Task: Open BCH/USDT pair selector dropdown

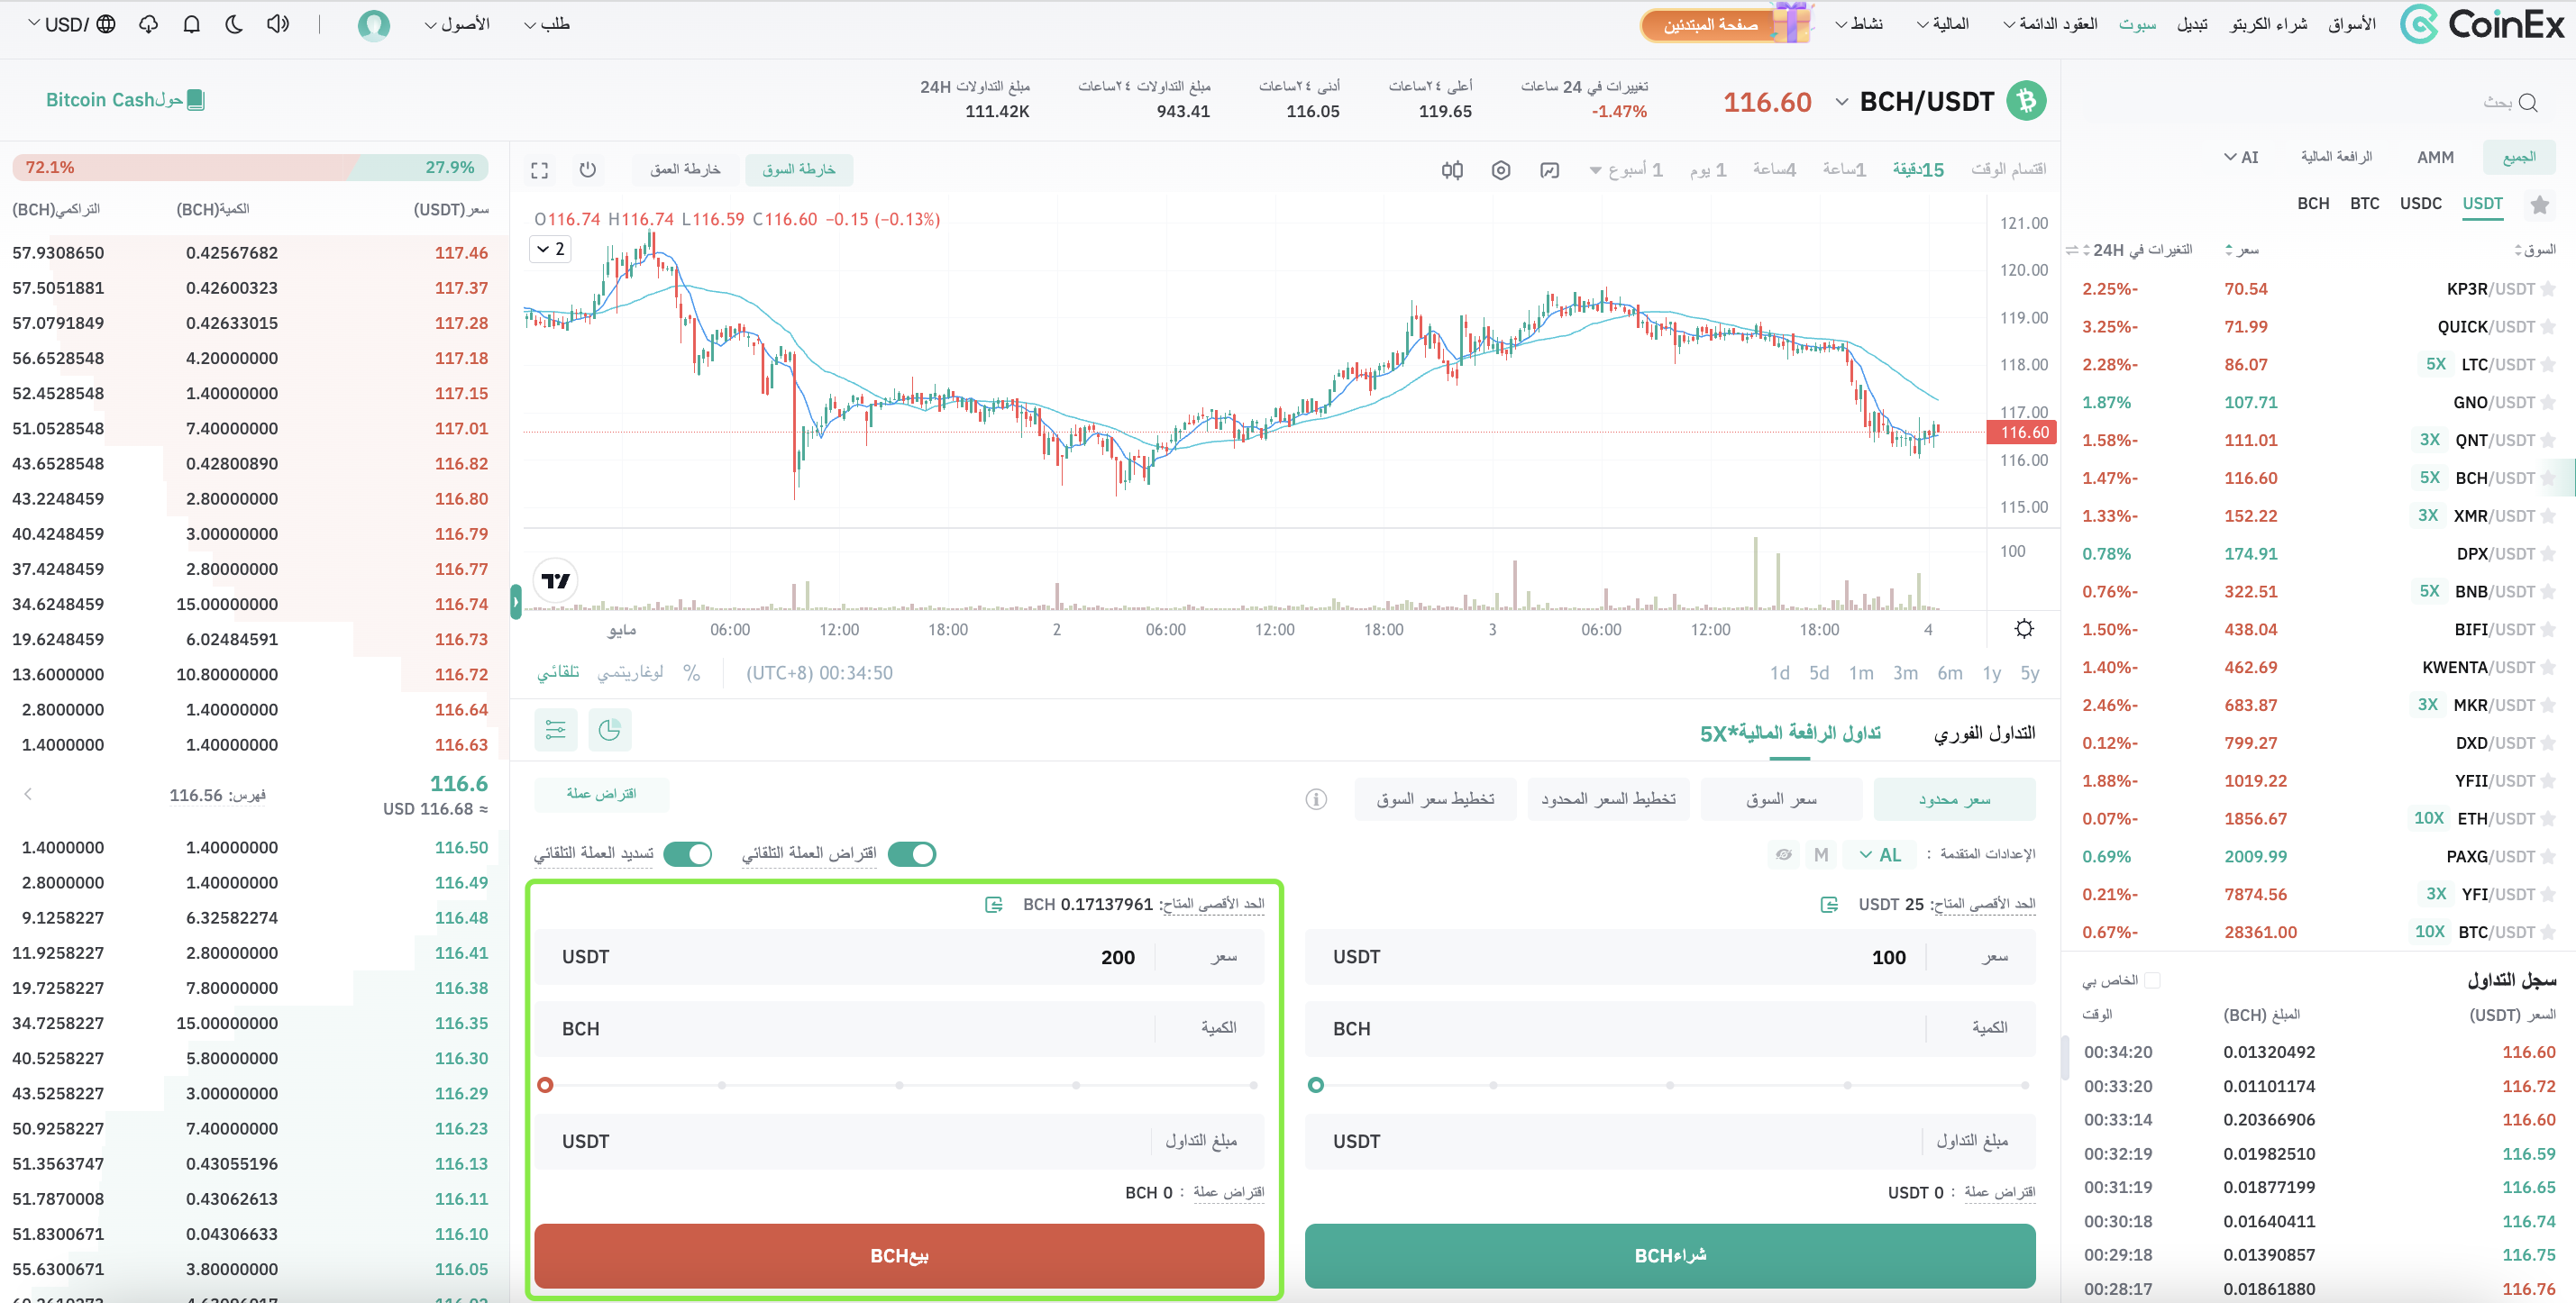Action: pyautogui.click(x=1841, y=102)
